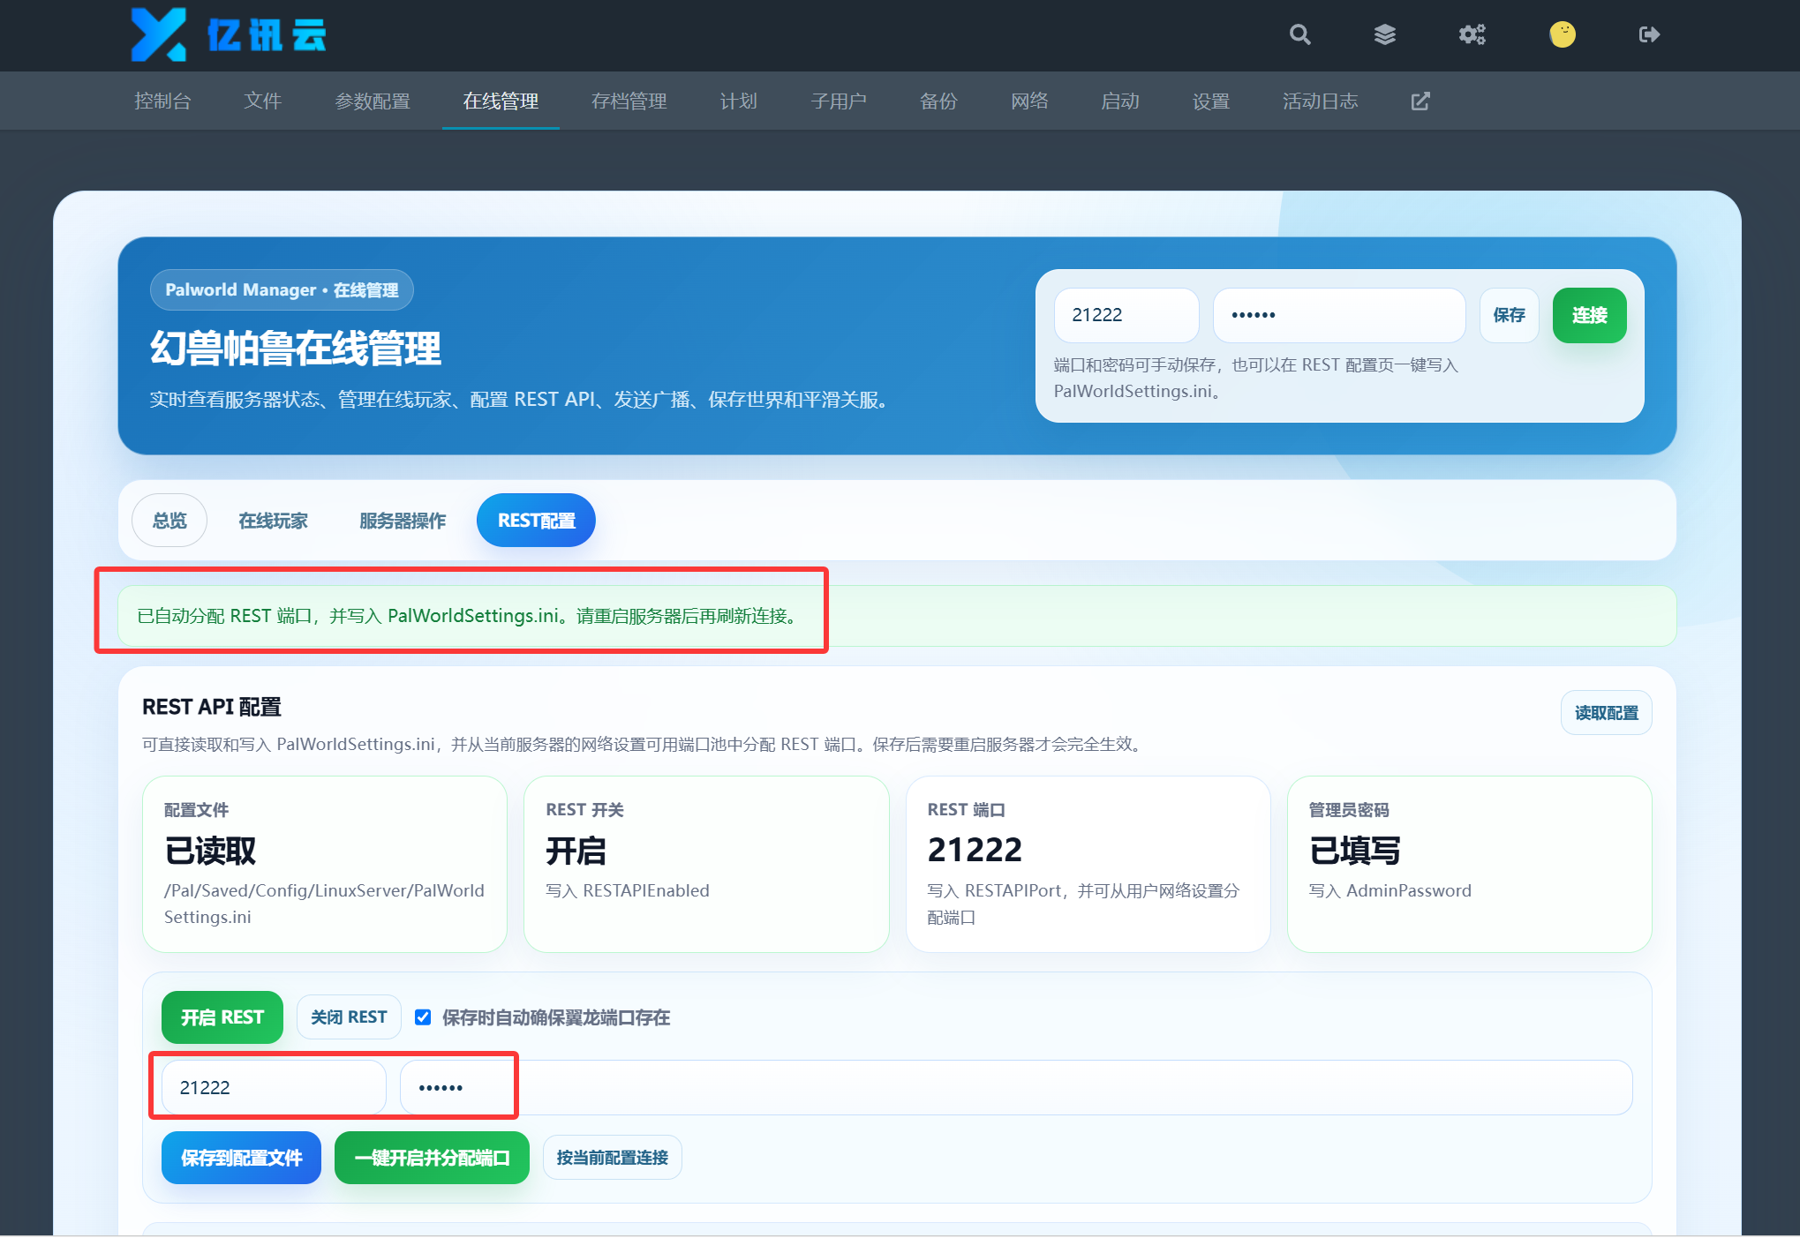This screenshot has width=1800, height=1238.
Task: Toggle 保存时自动确保翼龙端口存在 checkbox
Action: click(x=423, y=1017)
